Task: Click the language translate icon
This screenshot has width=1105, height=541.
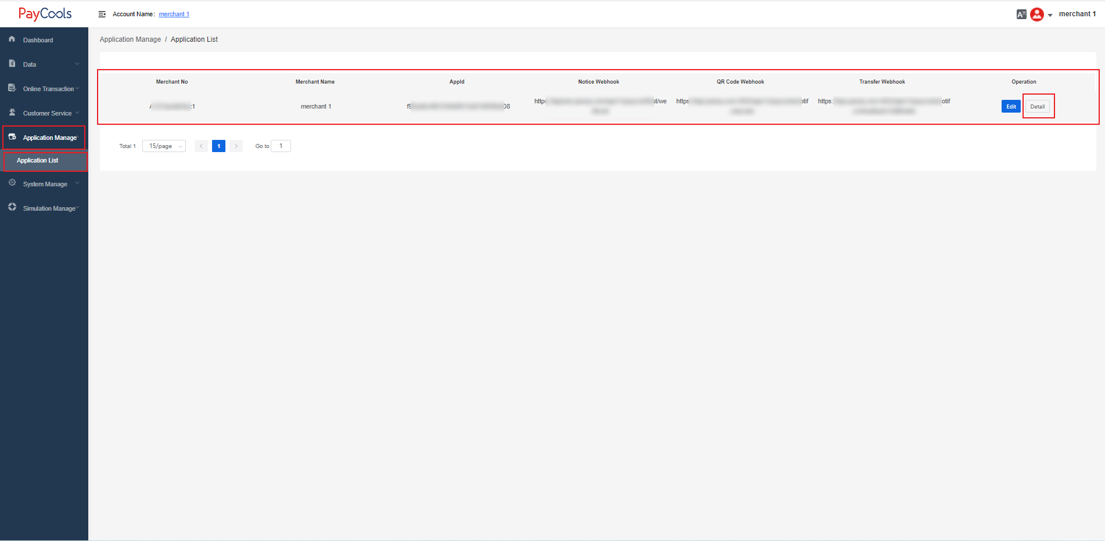Action: [1021, 15]
